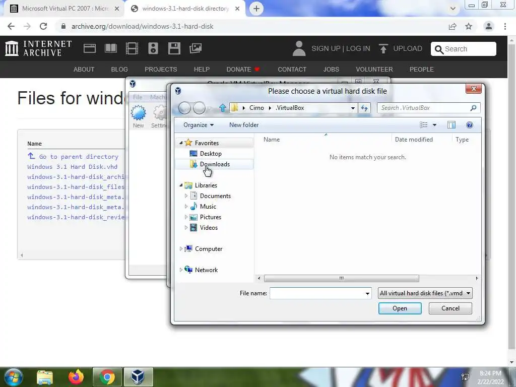Open the PROJECTS navigation item
516x387 pixels.
tap(161, 69)
